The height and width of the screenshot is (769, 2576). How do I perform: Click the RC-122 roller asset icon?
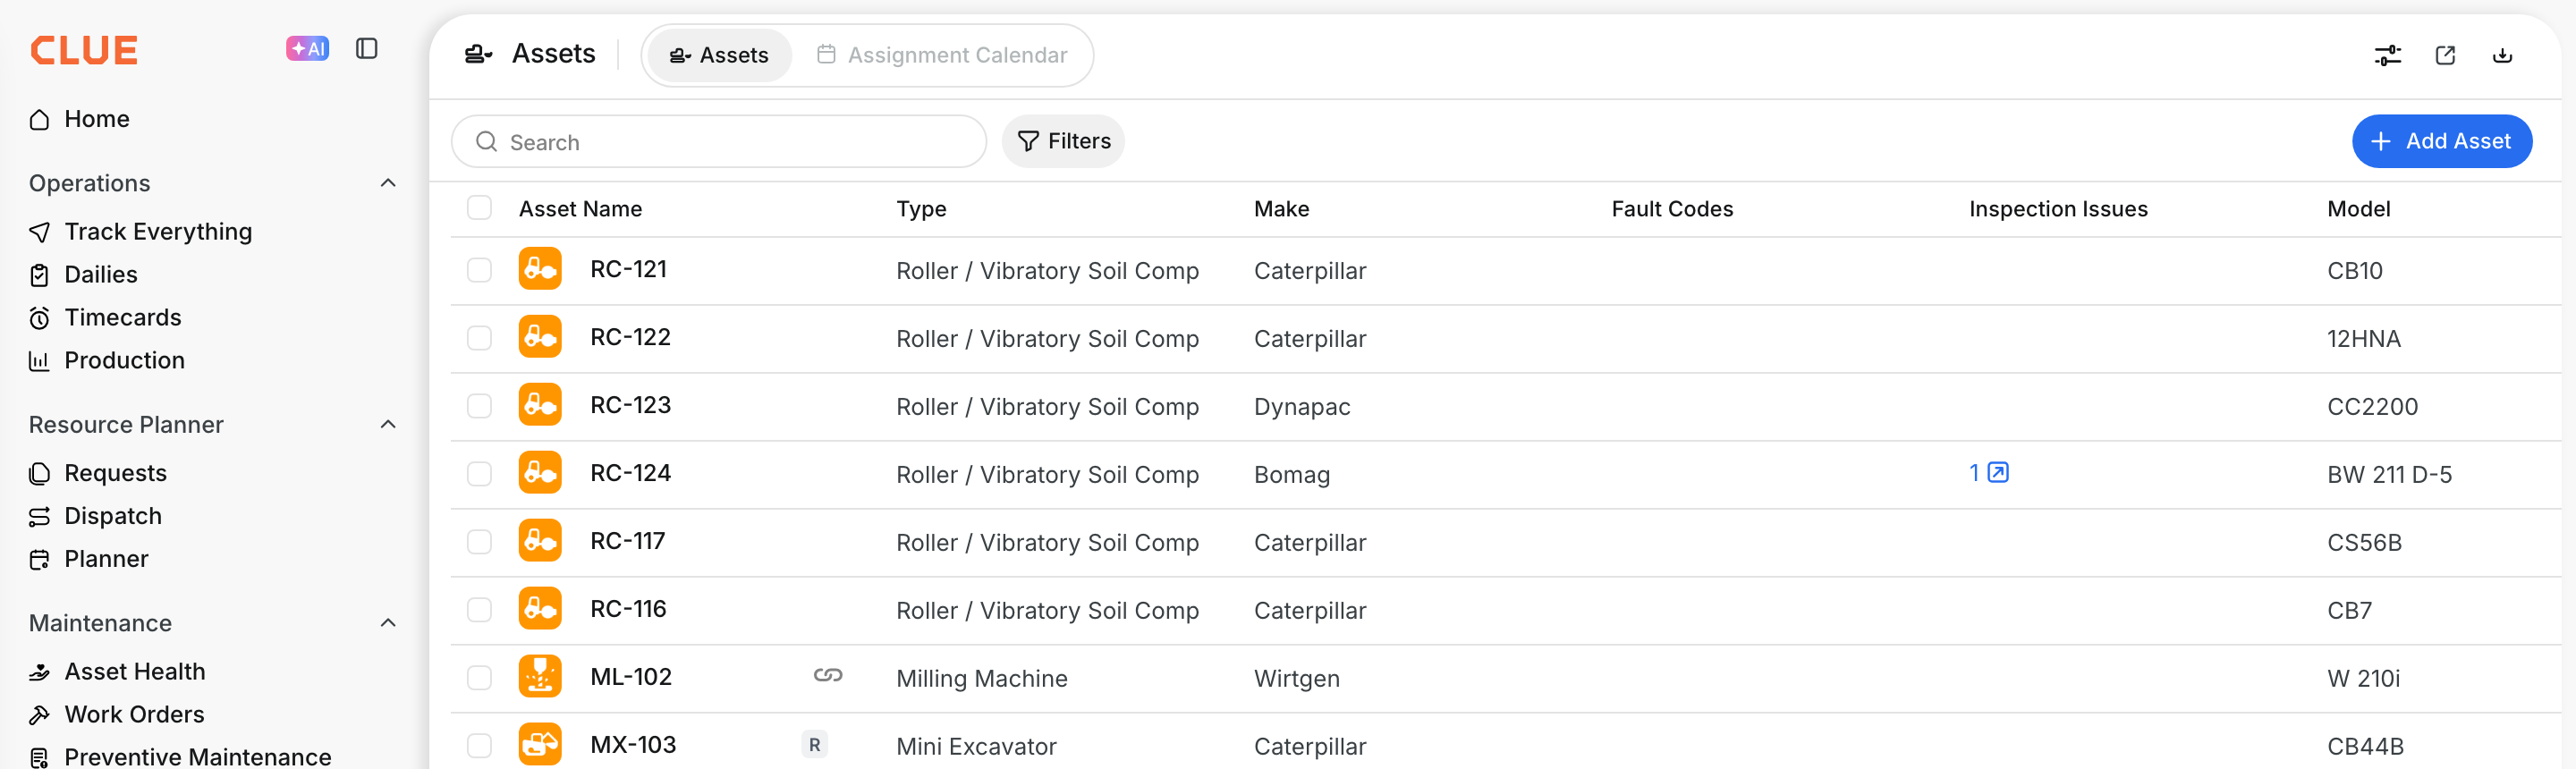pyautogui.click(x=540, y=337)
